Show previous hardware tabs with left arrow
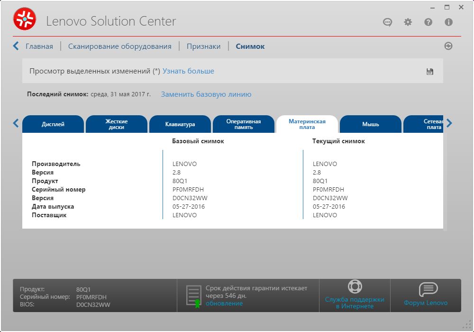 16,123
